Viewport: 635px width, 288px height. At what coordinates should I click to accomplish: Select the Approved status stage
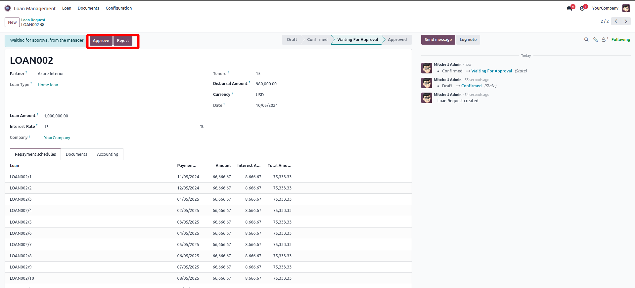coord(397,40)
